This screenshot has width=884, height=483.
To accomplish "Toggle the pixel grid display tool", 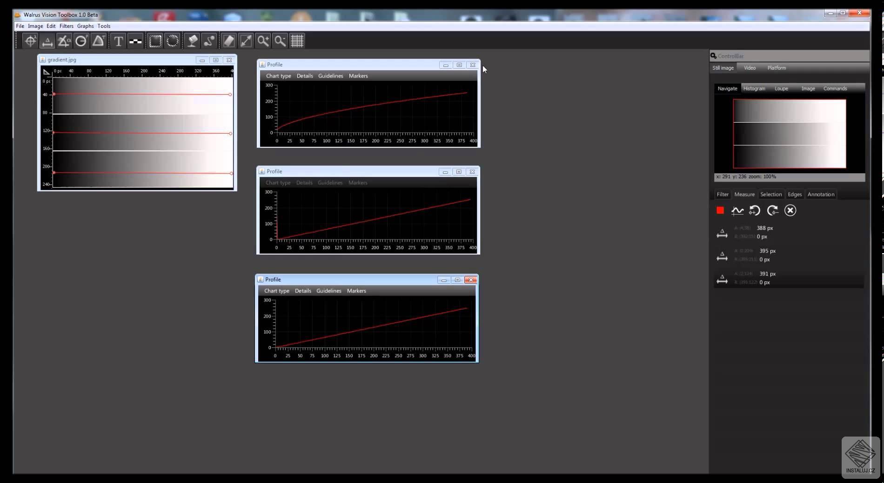I will tap(297, 41).
